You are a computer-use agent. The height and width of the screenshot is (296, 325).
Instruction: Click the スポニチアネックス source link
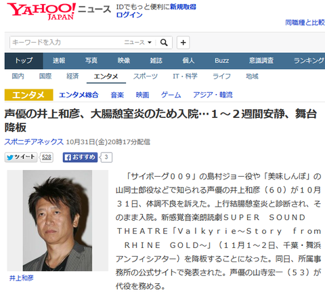click(x=34, y=142)
